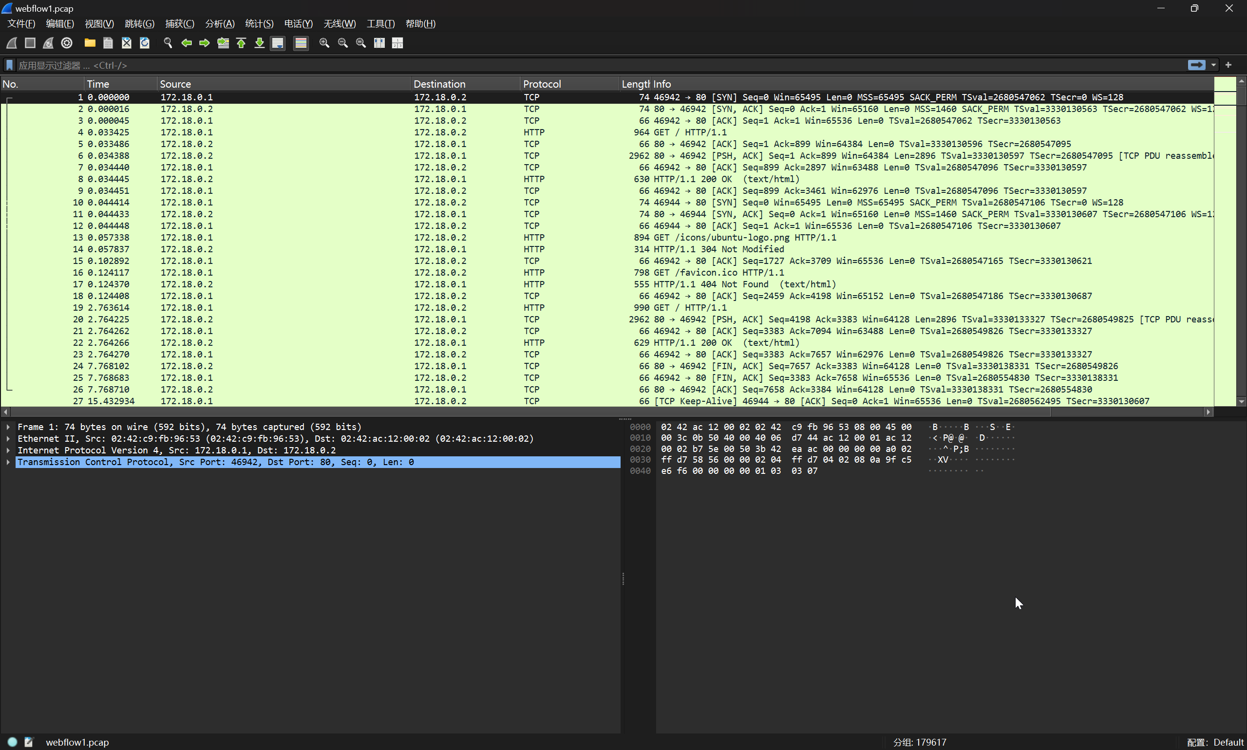The height and width of the screenshot is (750, 1247).
Task: Toggle packet list colorization
Action: coord(301,43)
